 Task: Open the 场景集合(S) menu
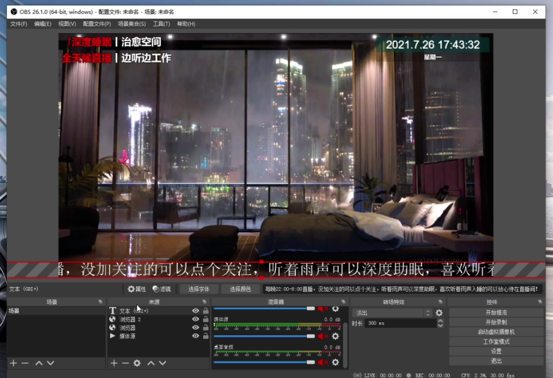pyautogui.click(x=132, y=24)
